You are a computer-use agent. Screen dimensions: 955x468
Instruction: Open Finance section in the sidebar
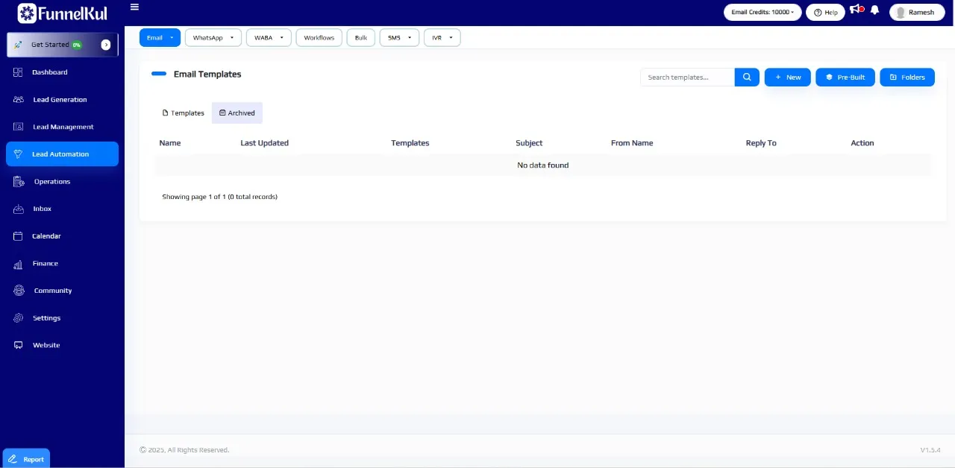(45, 263)
